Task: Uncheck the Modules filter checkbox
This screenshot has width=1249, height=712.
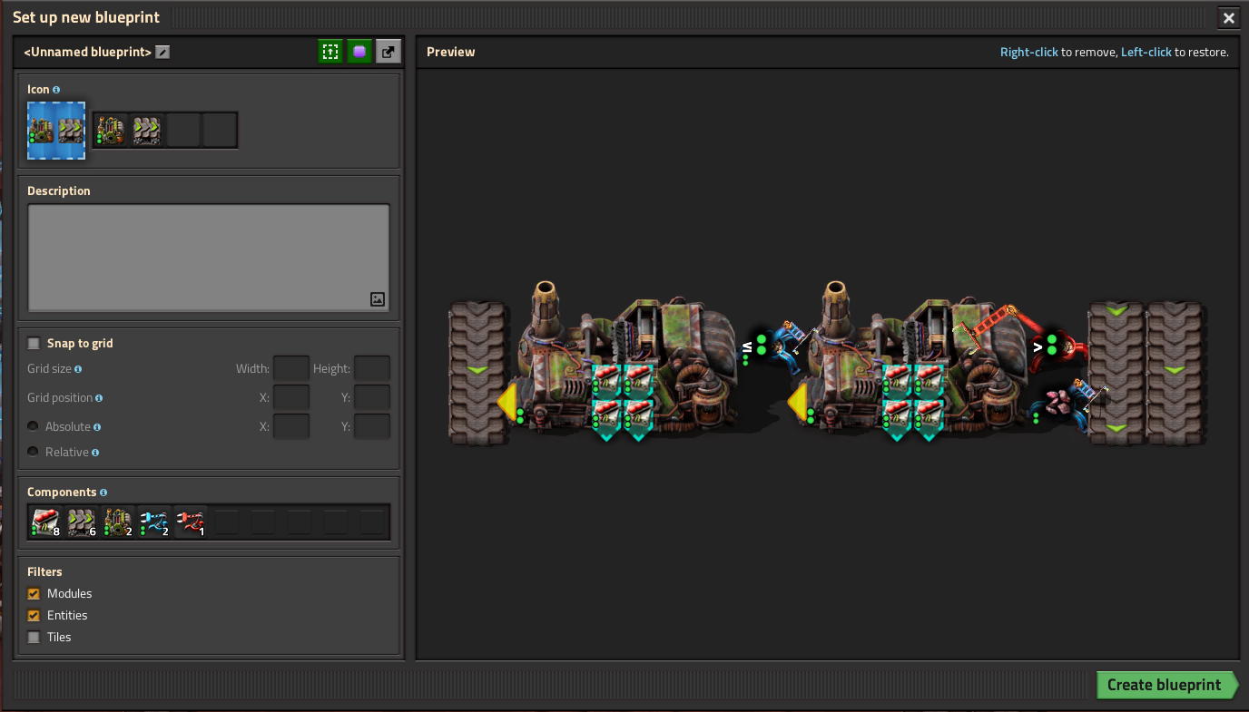Action: 34,593
